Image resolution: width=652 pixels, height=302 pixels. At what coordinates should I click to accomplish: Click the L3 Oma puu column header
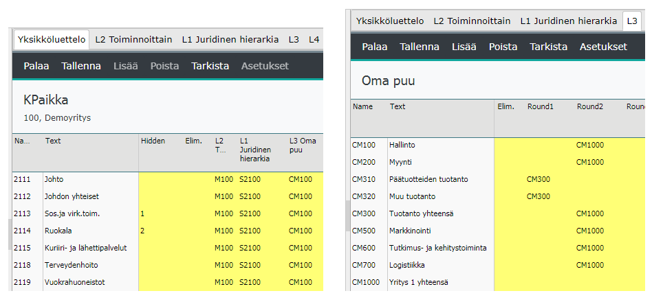tap(303, 146)
